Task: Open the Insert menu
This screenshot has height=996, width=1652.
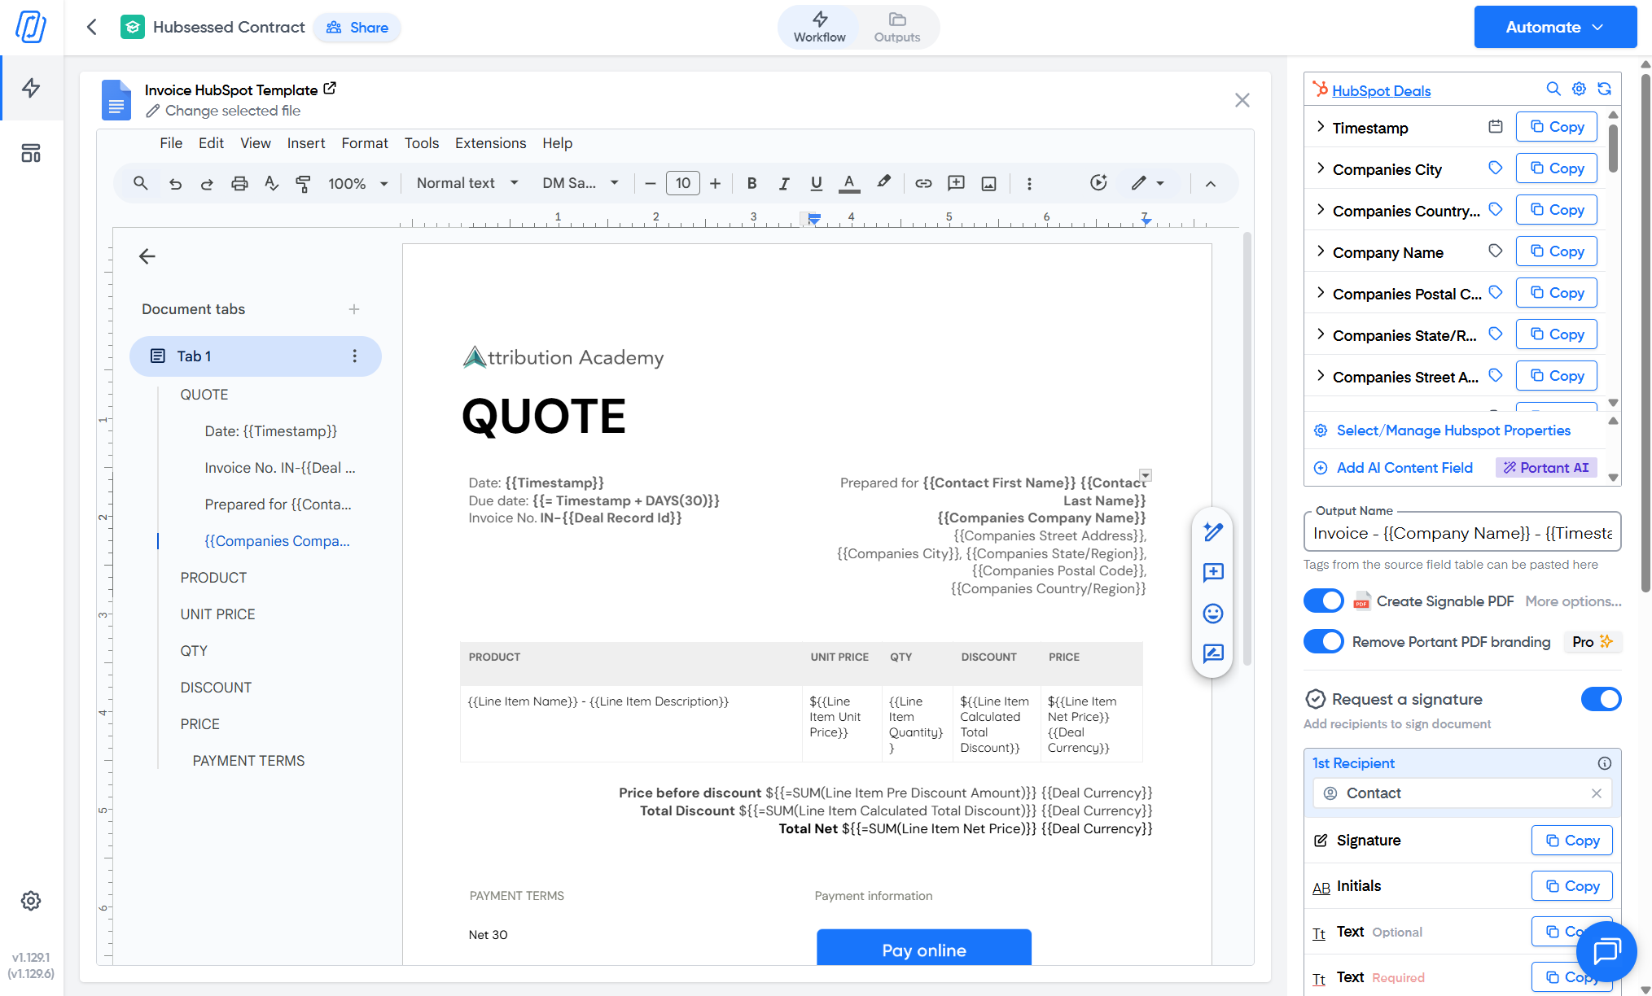Action: (x=305, y=143)
